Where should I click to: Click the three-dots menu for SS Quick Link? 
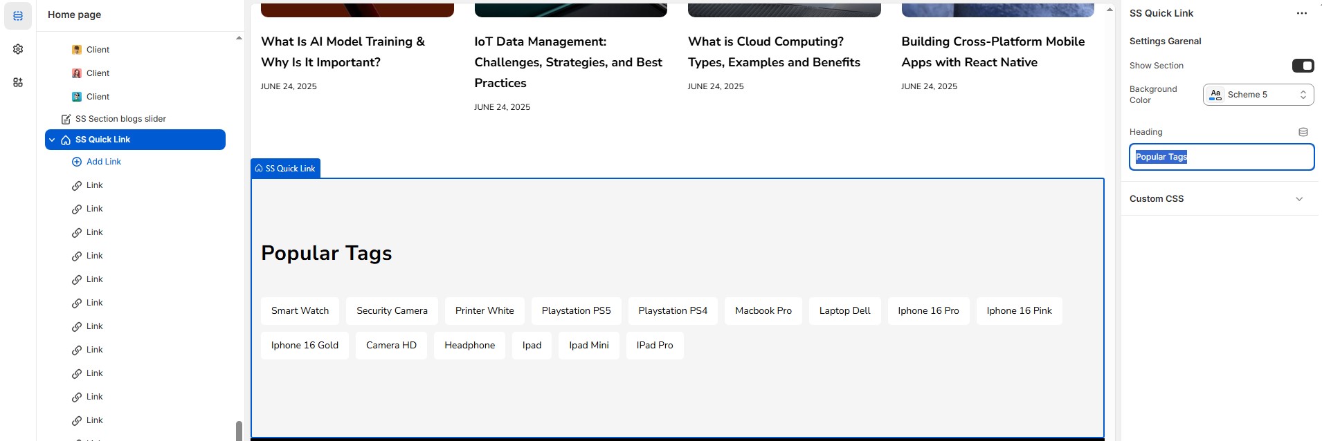pos(1301,13)
